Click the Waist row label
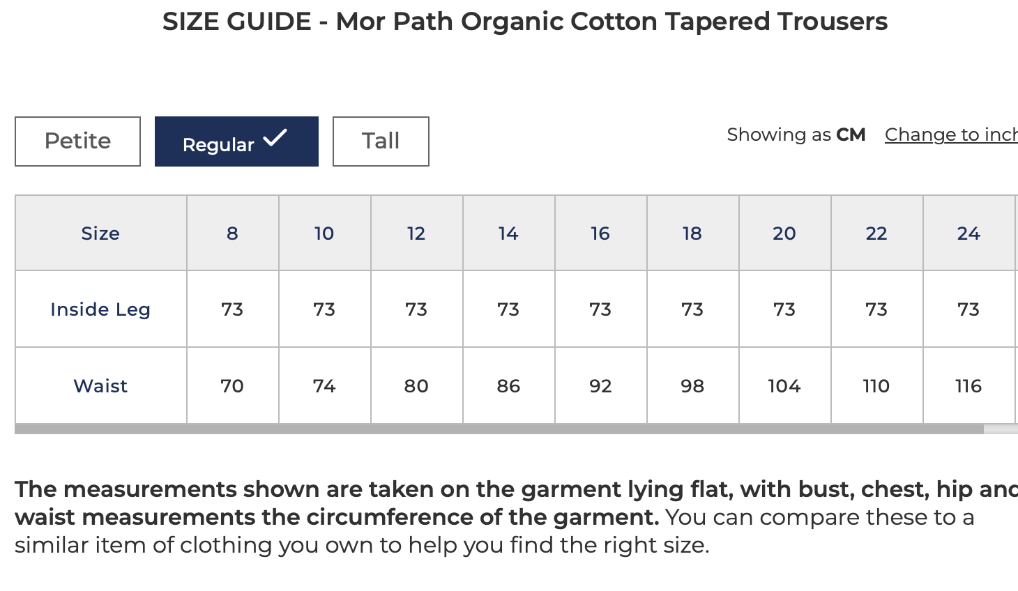 [100, 385]
